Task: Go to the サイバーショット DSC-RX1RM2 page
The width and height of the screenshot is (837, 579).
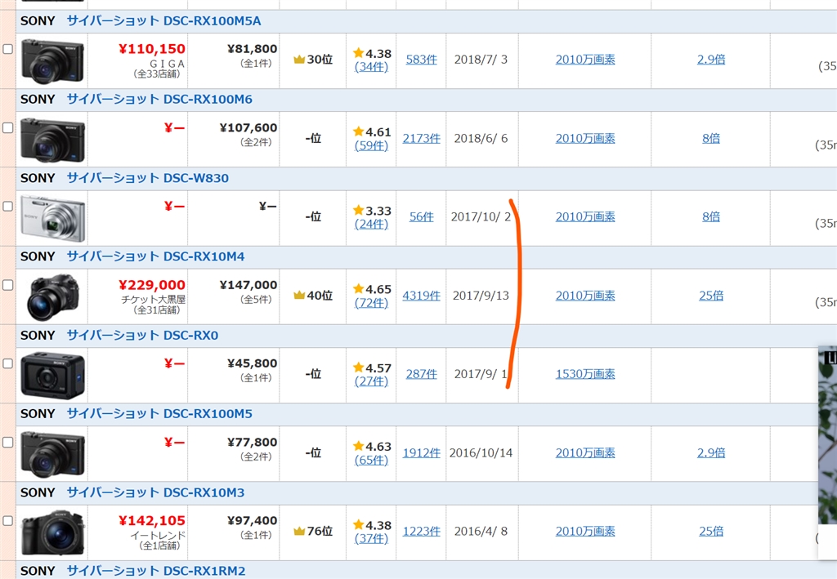Action: tap(156, 571)
